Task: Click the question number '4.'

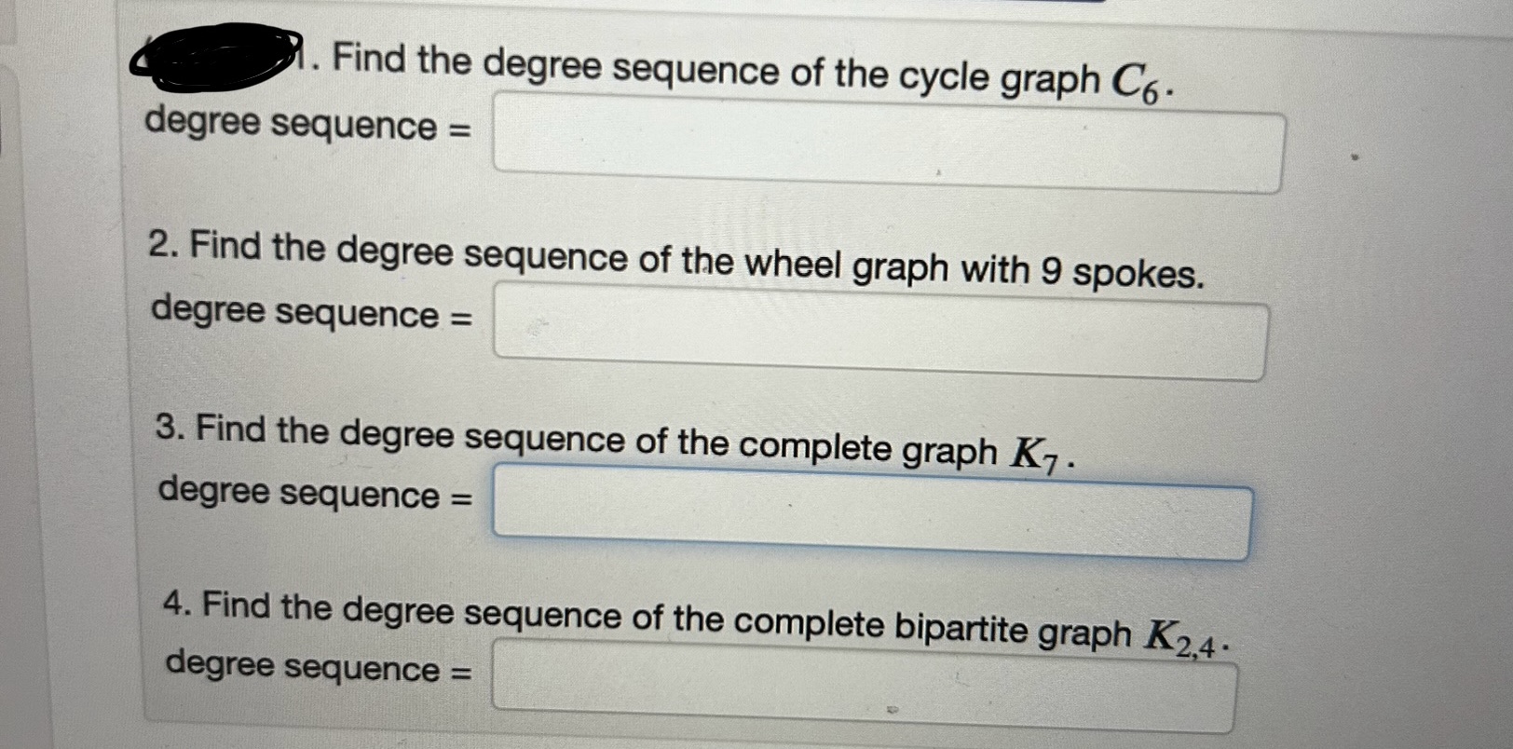Action: (178, 604)
